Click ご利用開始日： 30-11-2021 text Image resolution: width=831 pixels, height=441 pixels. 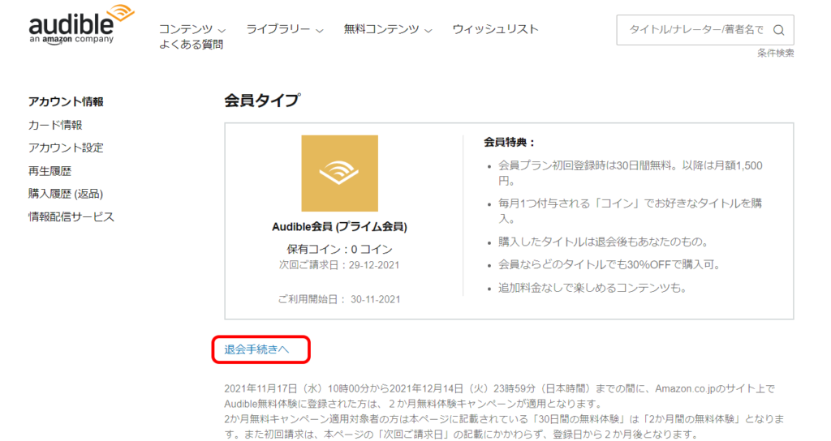point(339,299)
